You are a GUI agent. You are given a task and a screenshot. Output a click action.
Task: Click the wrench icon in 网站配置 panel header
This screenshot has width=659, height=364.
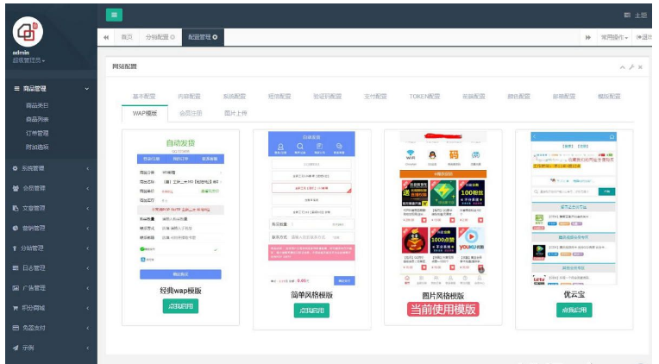631,66
